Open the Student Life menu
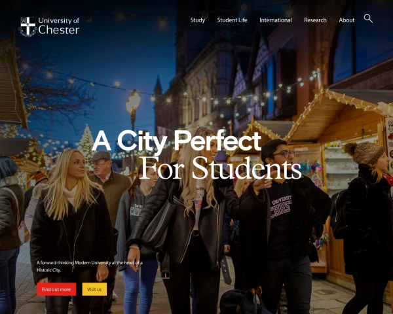Image resolution: width=393 pixels, height=314 pixels. 232,20
